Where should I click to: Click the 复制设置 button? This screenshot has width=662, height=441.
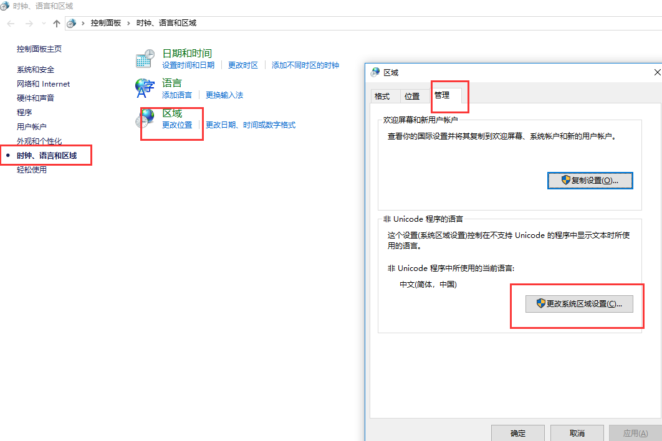click(590, 180)
